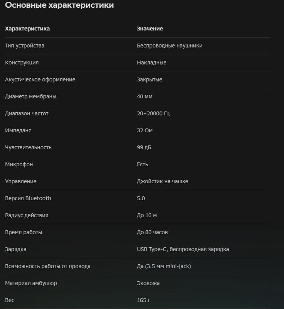Select the 'Характеристика' column header
The image size is (284, 309).
[27, 29]
